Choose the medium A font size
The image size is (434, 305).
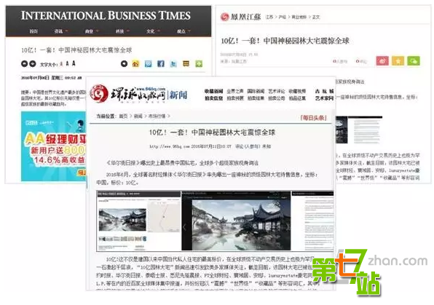click(67, 64)
